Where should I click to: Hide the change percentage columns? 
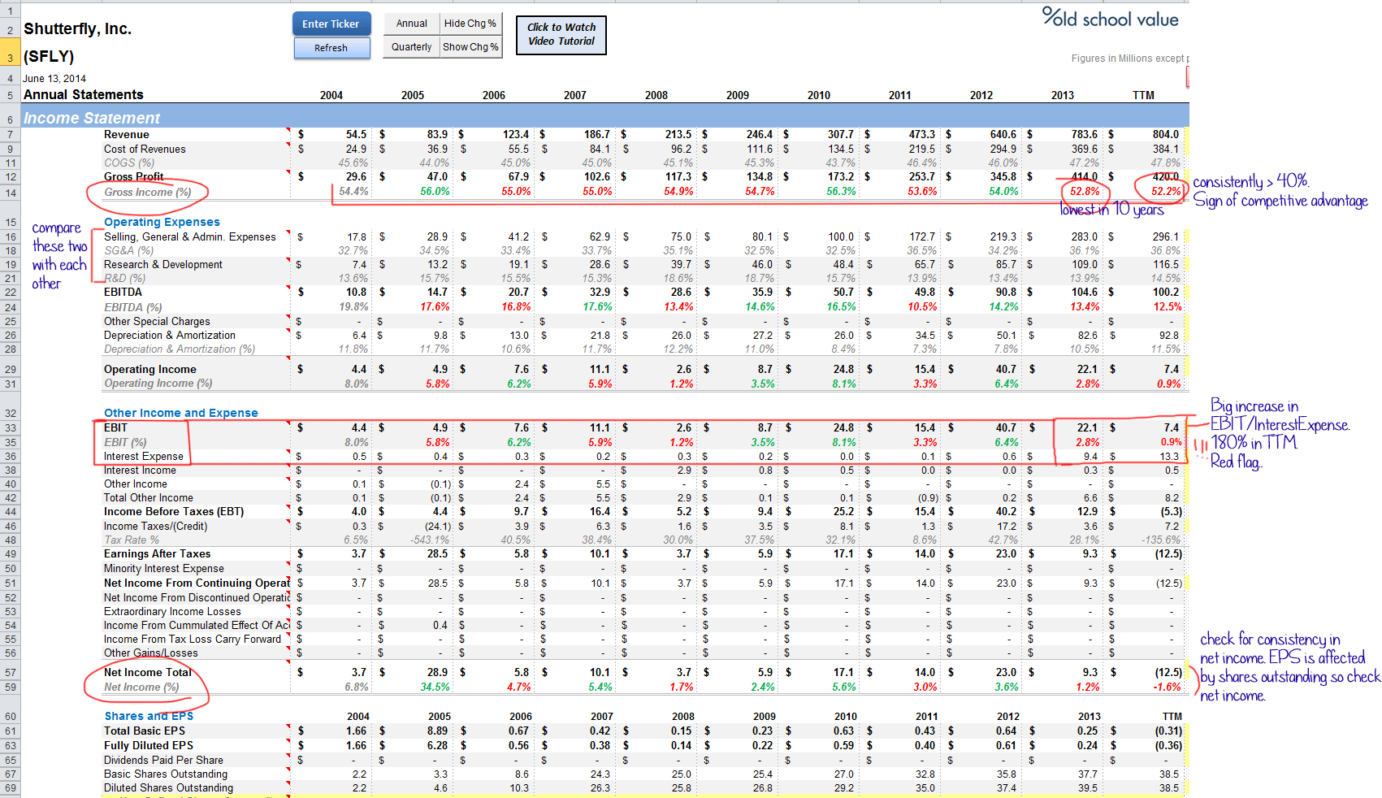pos(470,23)
